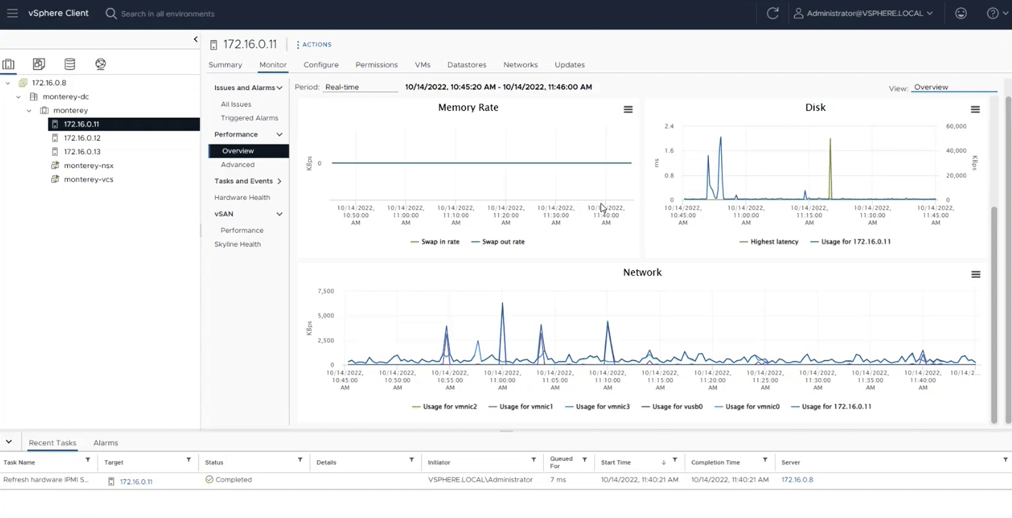Image resolution: width=1012 pixels, height=518 pixels.
Task: Open Skyline Health page
Action: [x=237, y=244]
